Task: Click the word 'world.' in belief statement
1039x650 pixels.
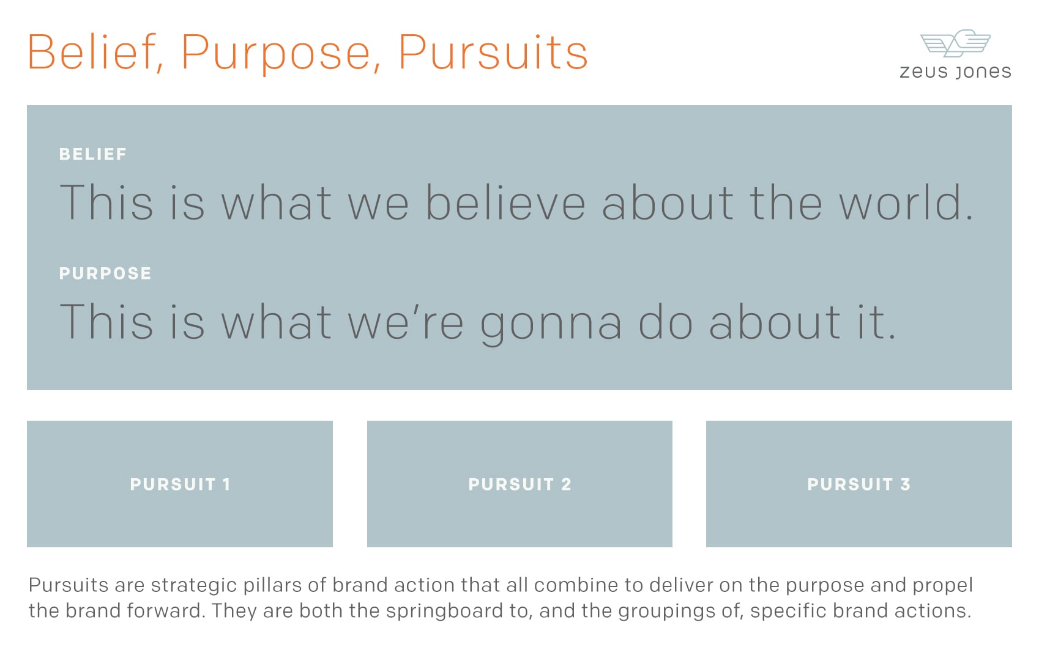Action: point(906,202)
